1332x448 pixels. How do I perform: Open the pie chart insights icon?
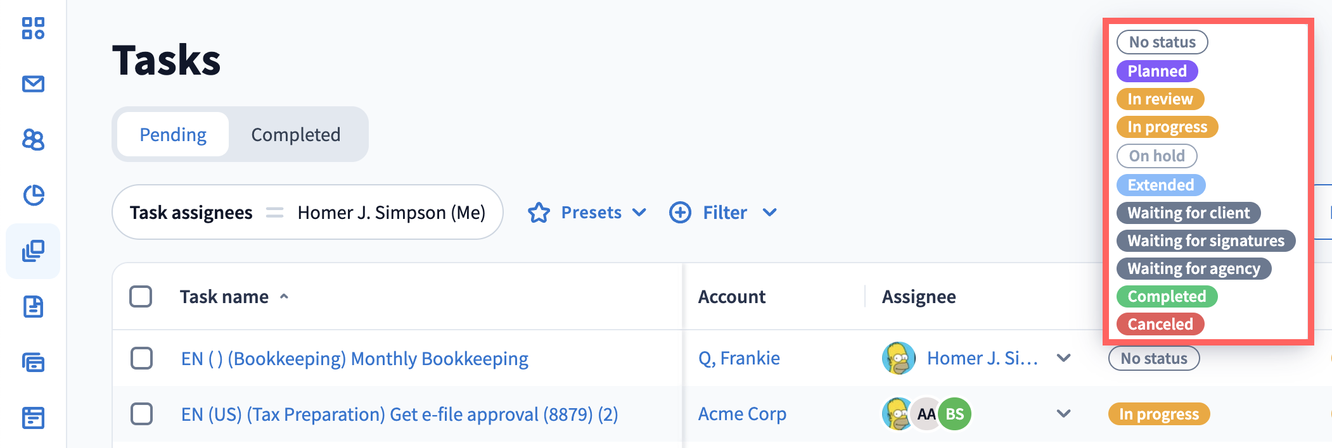click(x=33, y=195)
